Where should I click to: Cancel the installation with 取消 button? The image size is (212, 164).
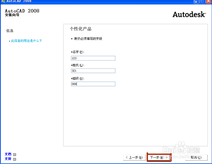(196, 157)
